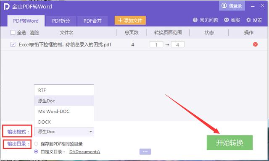Click the 添加文件 button
Image resolution: width=269 pixels, height=161 pixels.
click(x=130, y=21)
